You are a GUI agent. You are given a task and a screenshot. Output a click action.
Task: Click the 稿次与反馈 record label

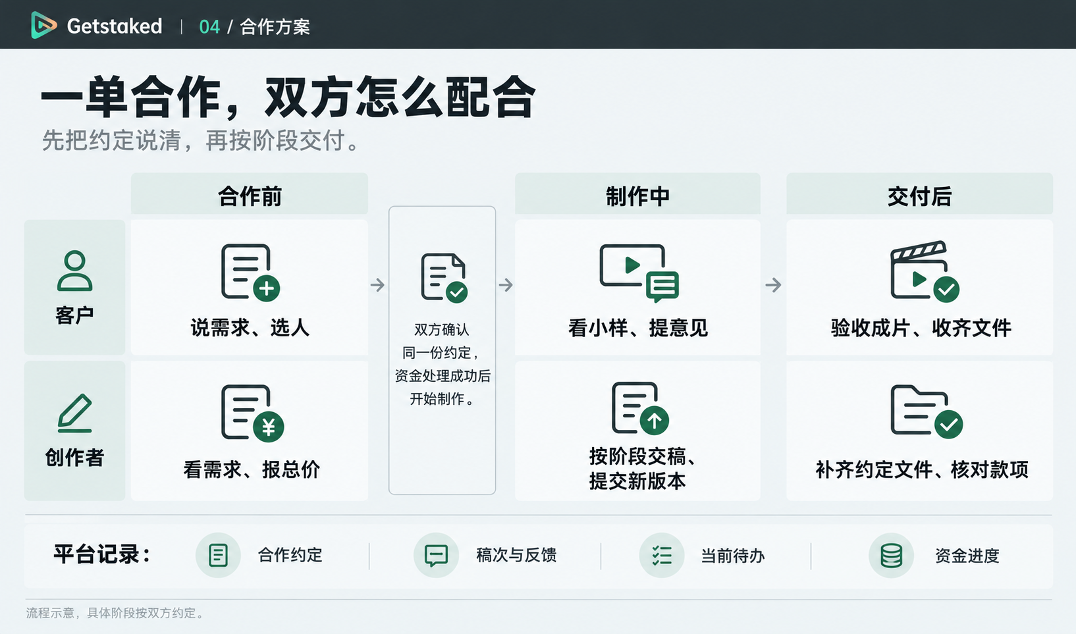pyautogui.click(x=516, y=555)
